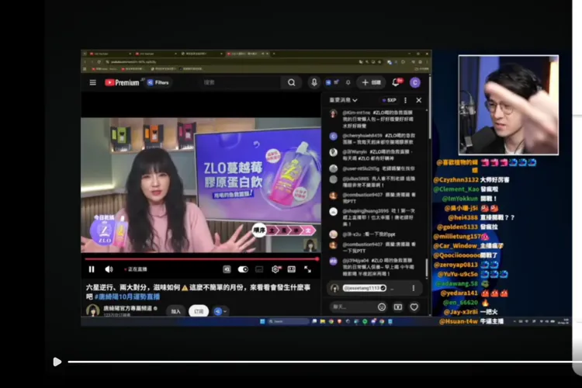Click @Hsuan-t4w in overlay chat
This screenshot has height=388, width=582.
[459, 321]
